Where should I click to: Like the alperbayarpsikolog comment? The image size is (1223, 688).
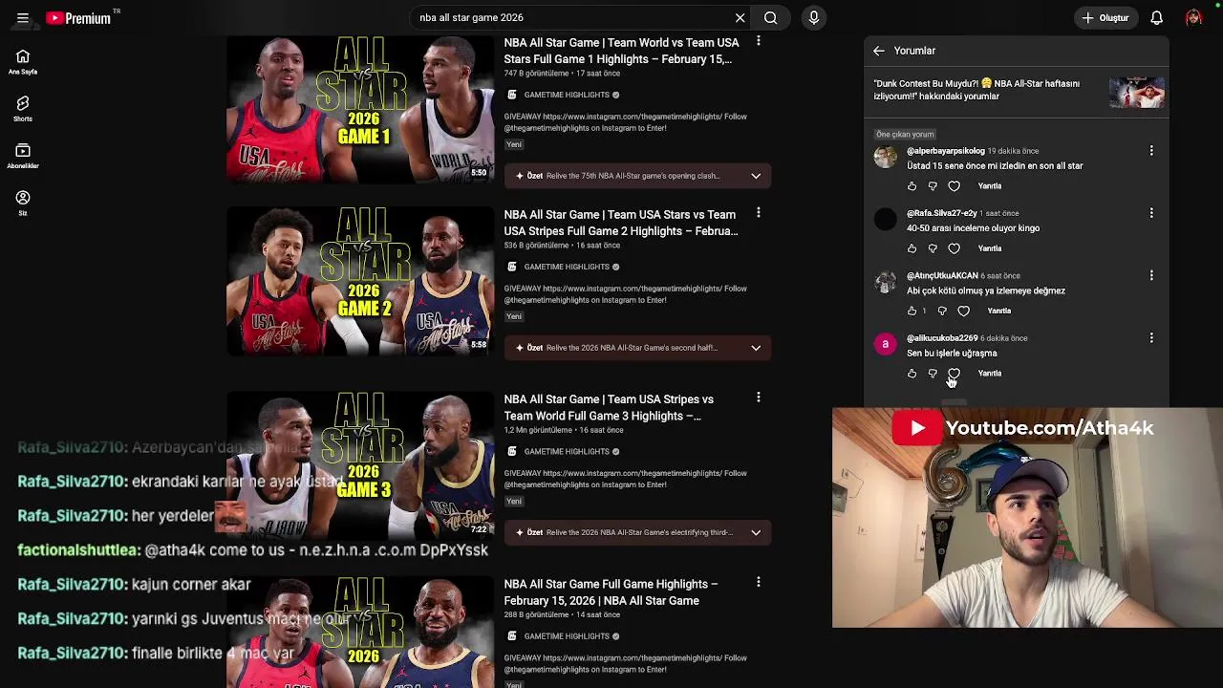(x=912, y=186)
